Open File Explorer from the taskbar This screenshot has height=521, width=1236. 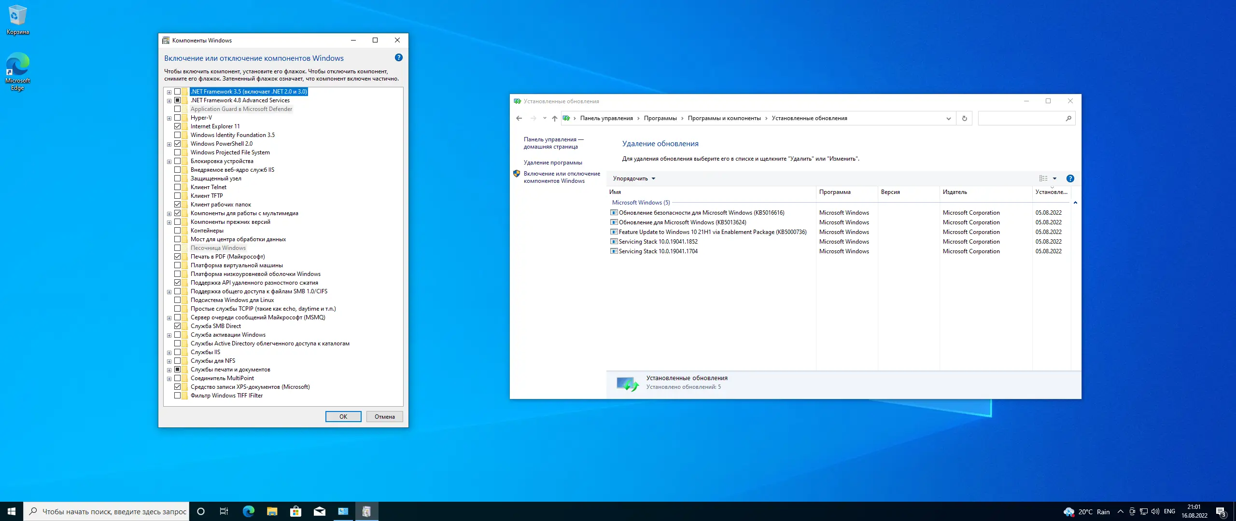(x=272, y=511)
